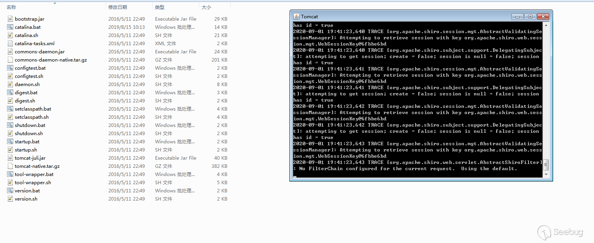
Task: Select the digest.sh file icon
Action: pyautogui.click(x=10, y=100)
